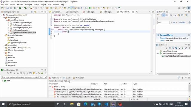Click the New Java Package icon
Image resolution: width=191 pixels, height=107 pixels.
coord(47,8)
